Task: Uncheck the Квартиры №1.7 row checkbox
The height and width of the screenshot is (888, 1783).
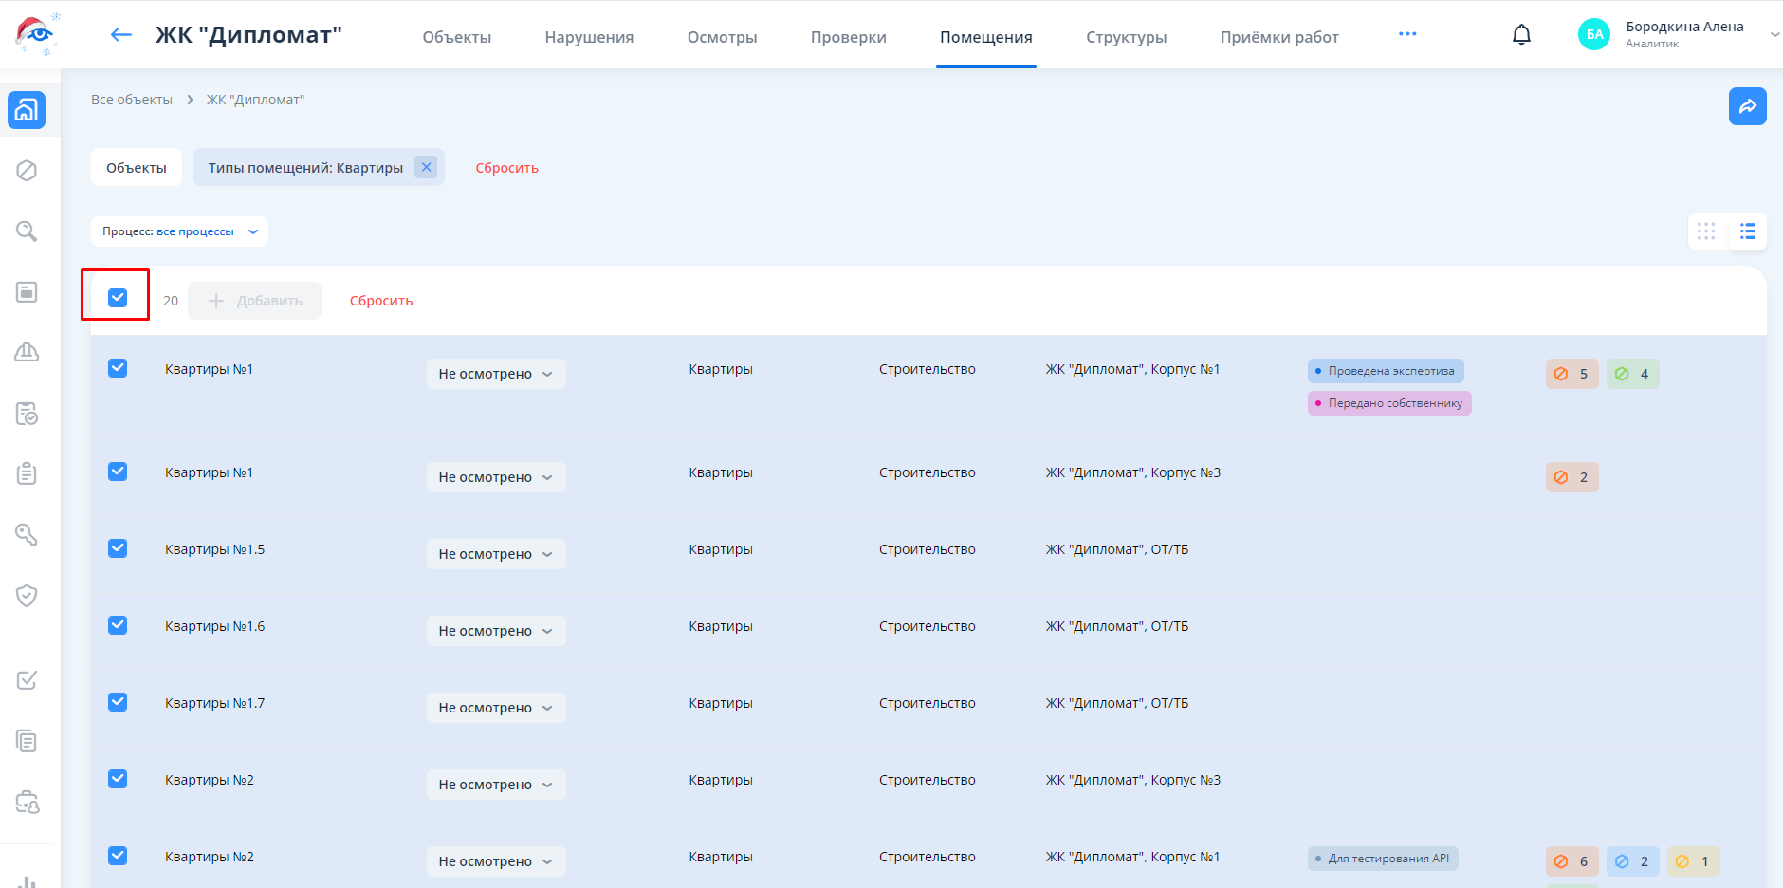Action: [118, 702]
